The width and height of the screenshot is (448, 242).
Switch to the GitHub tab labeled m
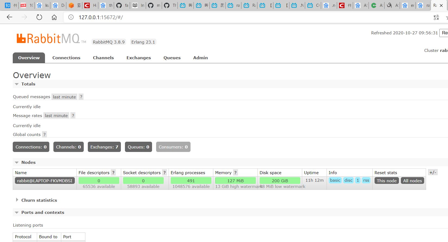(154, 5)
